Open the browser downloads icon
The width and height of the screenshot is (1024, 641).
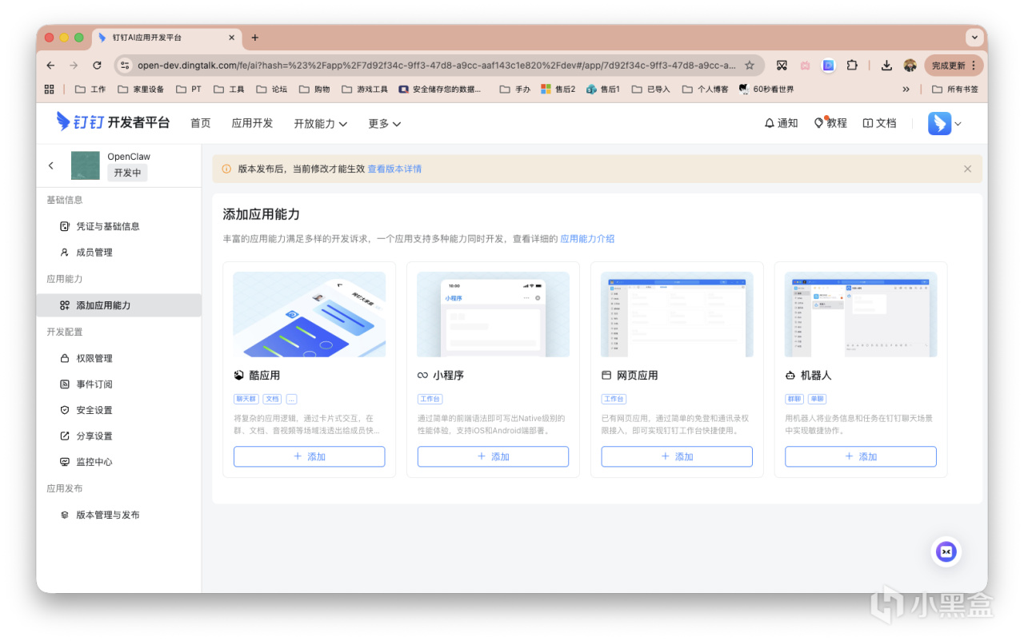pos(886,66)
